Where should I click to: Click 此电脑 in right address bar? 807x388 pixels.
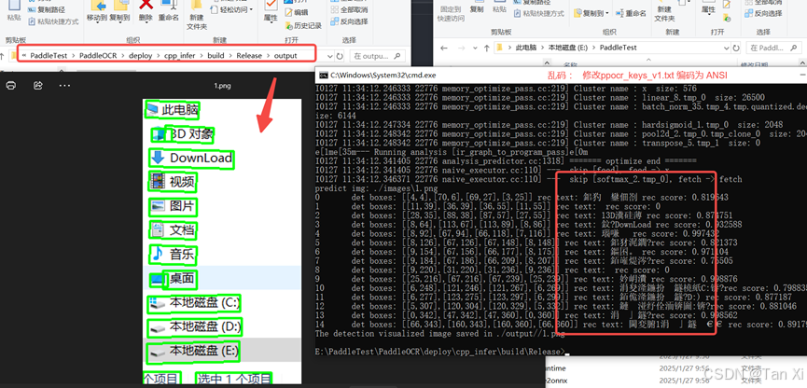pos(525,48)
